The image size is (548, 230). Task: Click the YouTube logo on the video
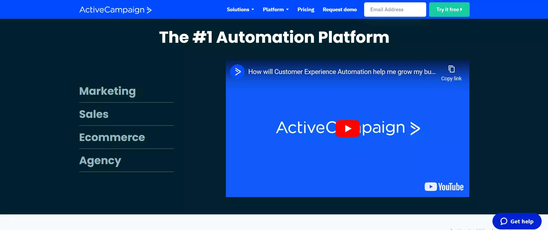(x=444, y=187)
